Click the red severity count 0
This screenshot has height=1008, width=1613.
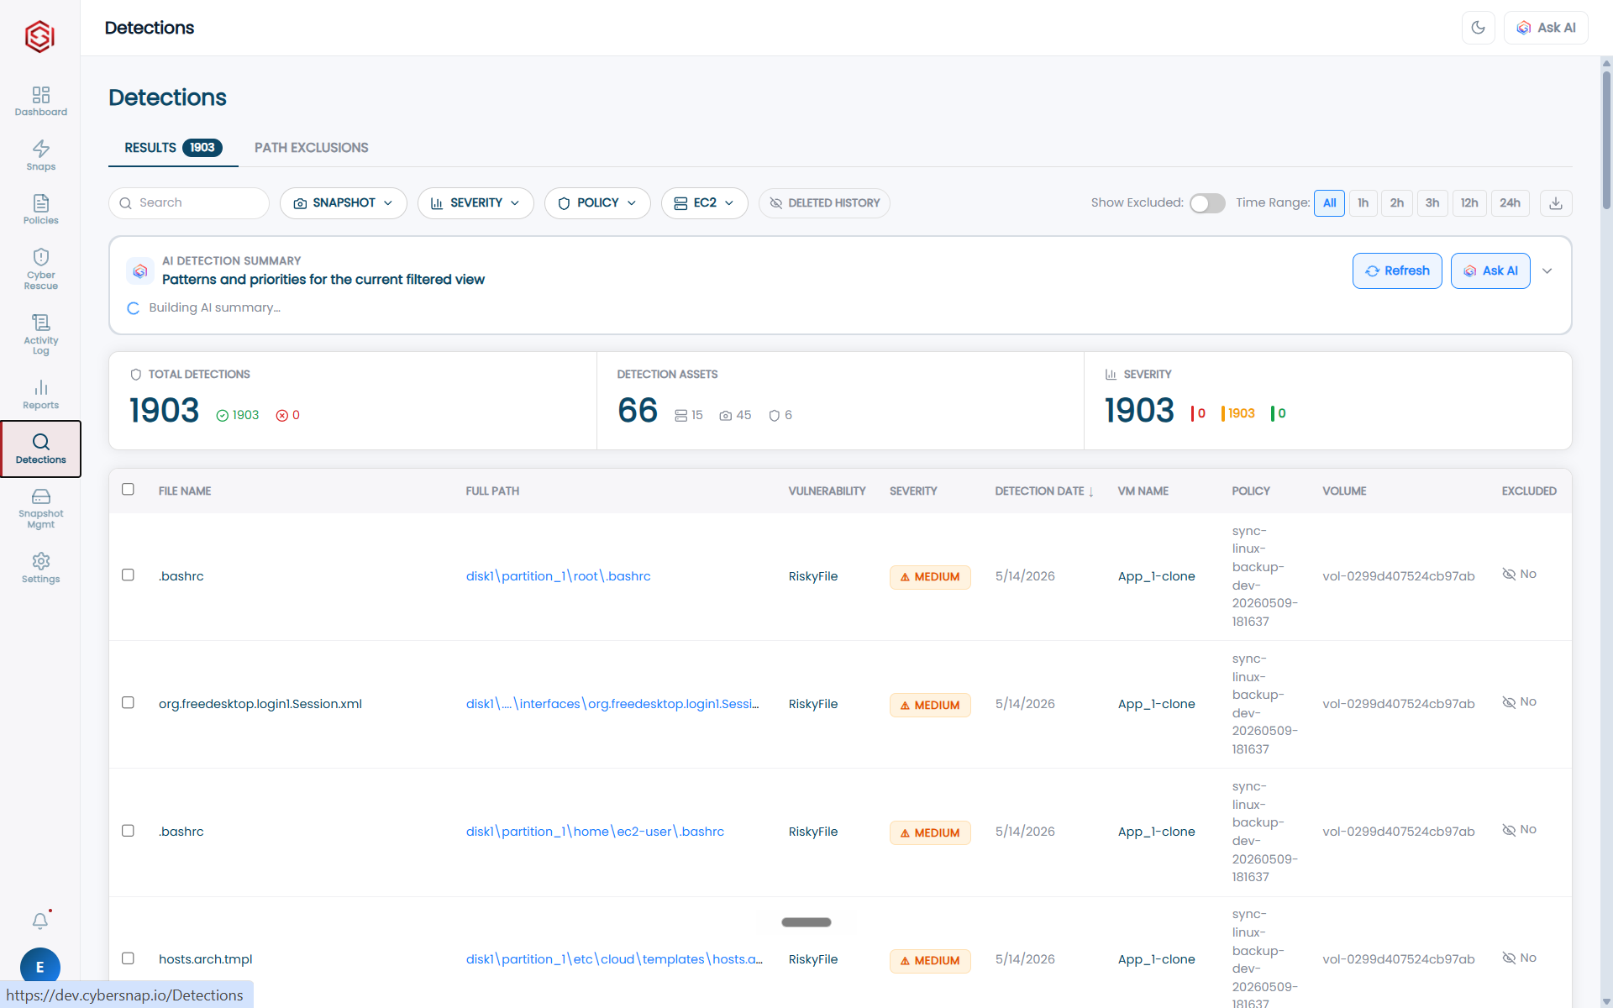[x=1198, y=413]
